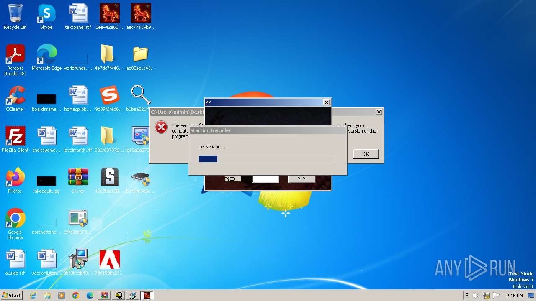Select the boardssame black thumbnail icon

tap(46, 102)
